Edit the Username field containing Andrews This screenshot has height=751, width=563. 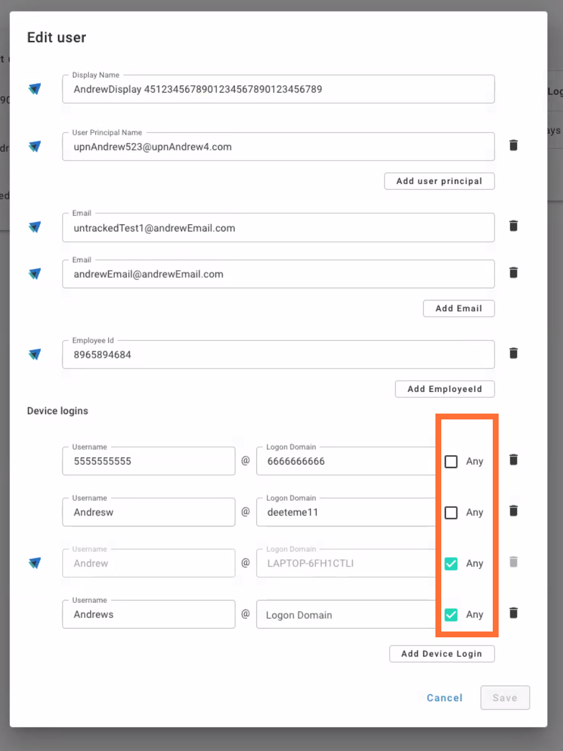(149, 615)
